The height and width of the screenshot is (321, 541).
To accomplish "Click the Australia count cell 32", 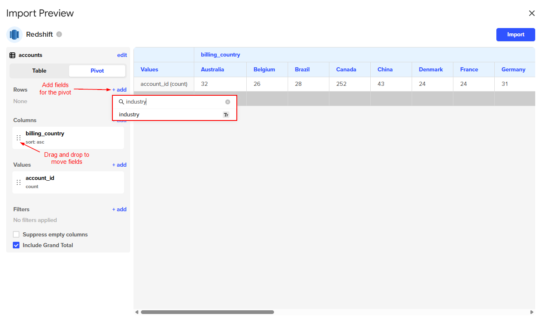I will point(220,84).
